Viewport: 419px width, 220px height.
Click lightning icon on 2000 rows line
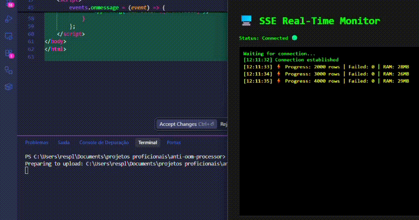point(278,67)
